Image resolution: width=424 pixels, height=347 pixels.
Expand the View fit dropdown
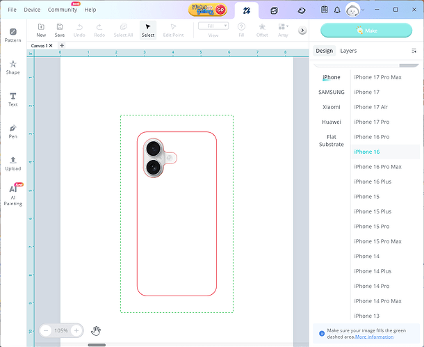pos(213,26)
